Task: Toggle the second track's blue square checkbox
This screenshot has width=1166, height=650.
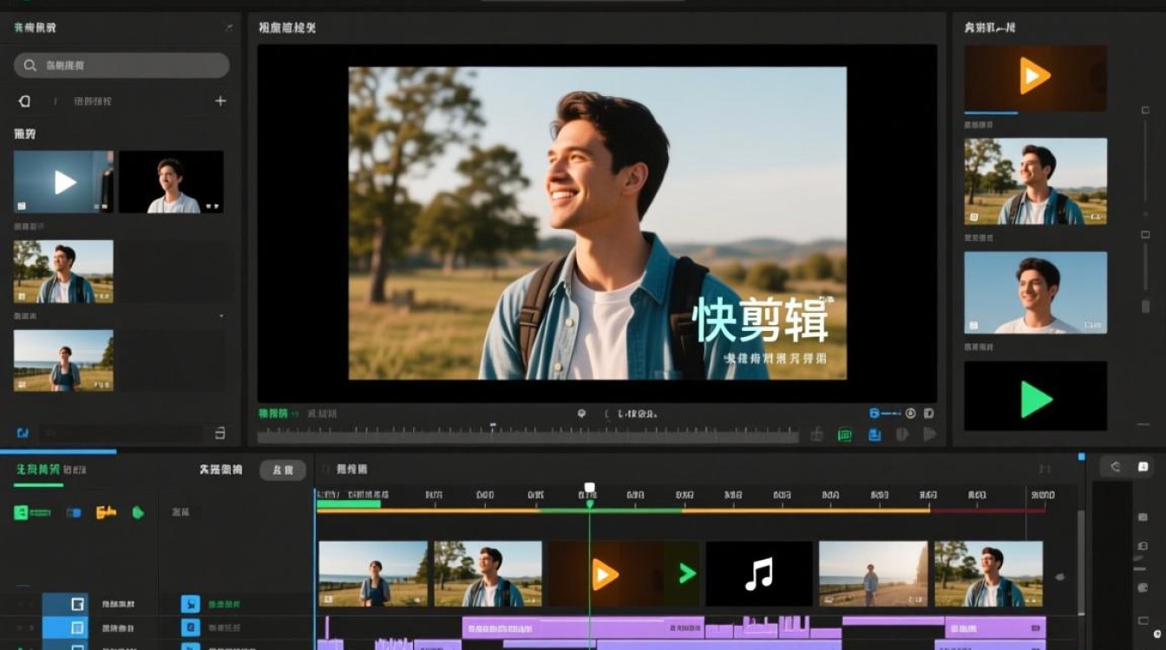Action: click(x=77, y=627)
